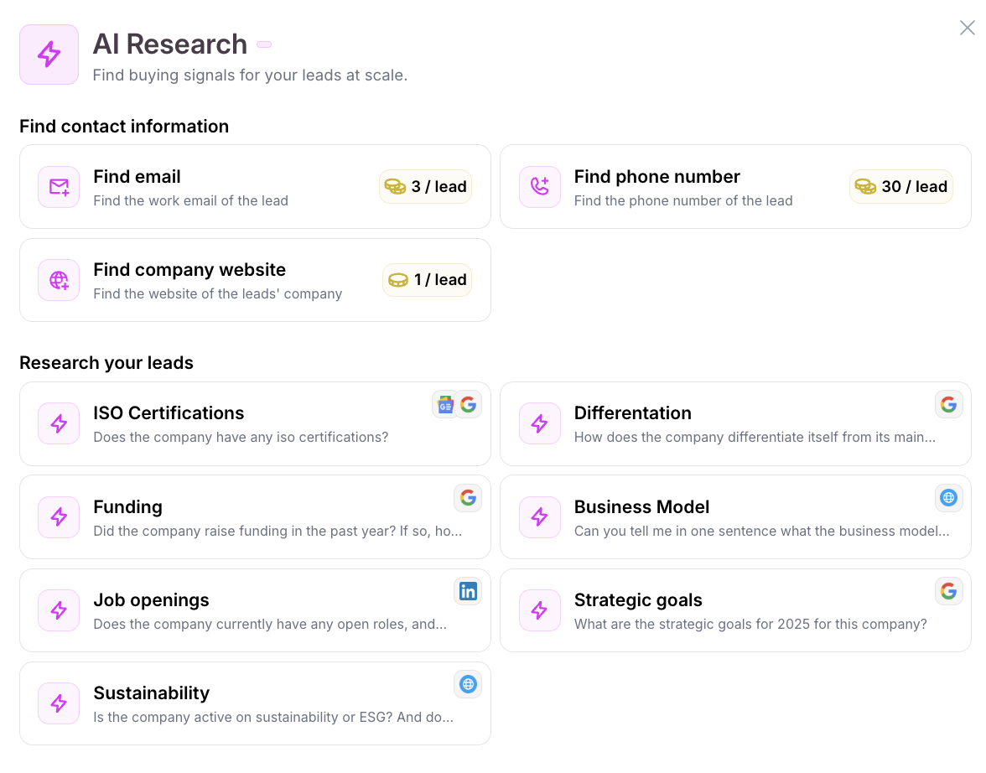Click the small pink badge next to AI Research

coord(264,44)
